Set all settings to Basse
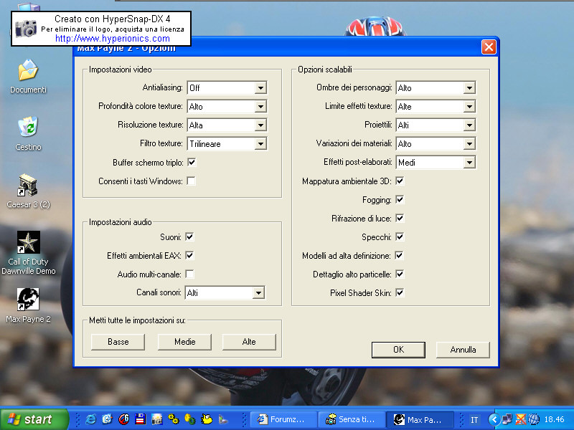574x430 pixels. [118, 342]
